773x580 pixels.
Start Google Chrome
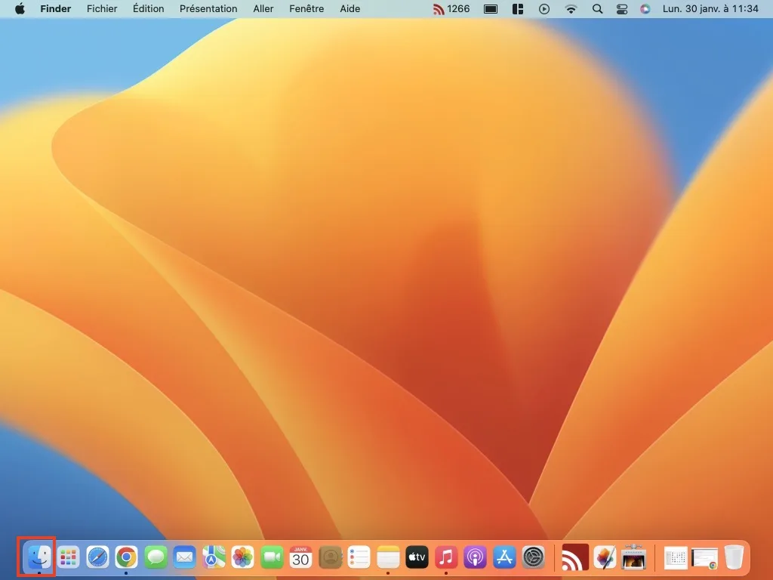pyautogui.click(x=126, y=557)
